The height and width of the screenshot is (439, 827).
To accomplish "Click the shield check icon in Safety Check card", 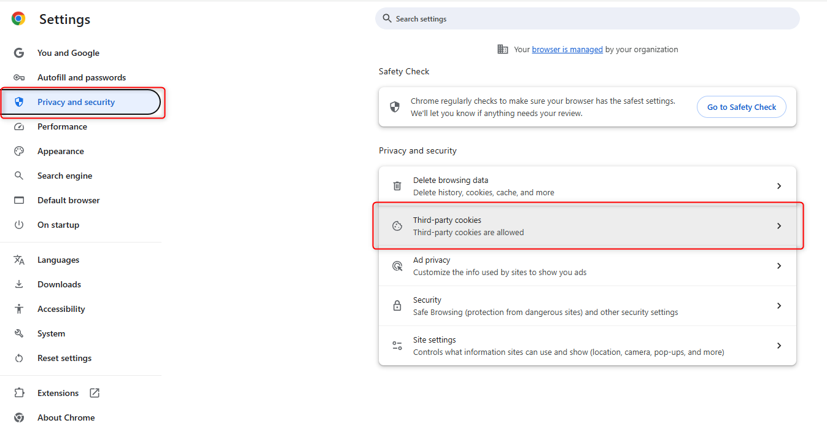I will [395, 107].
